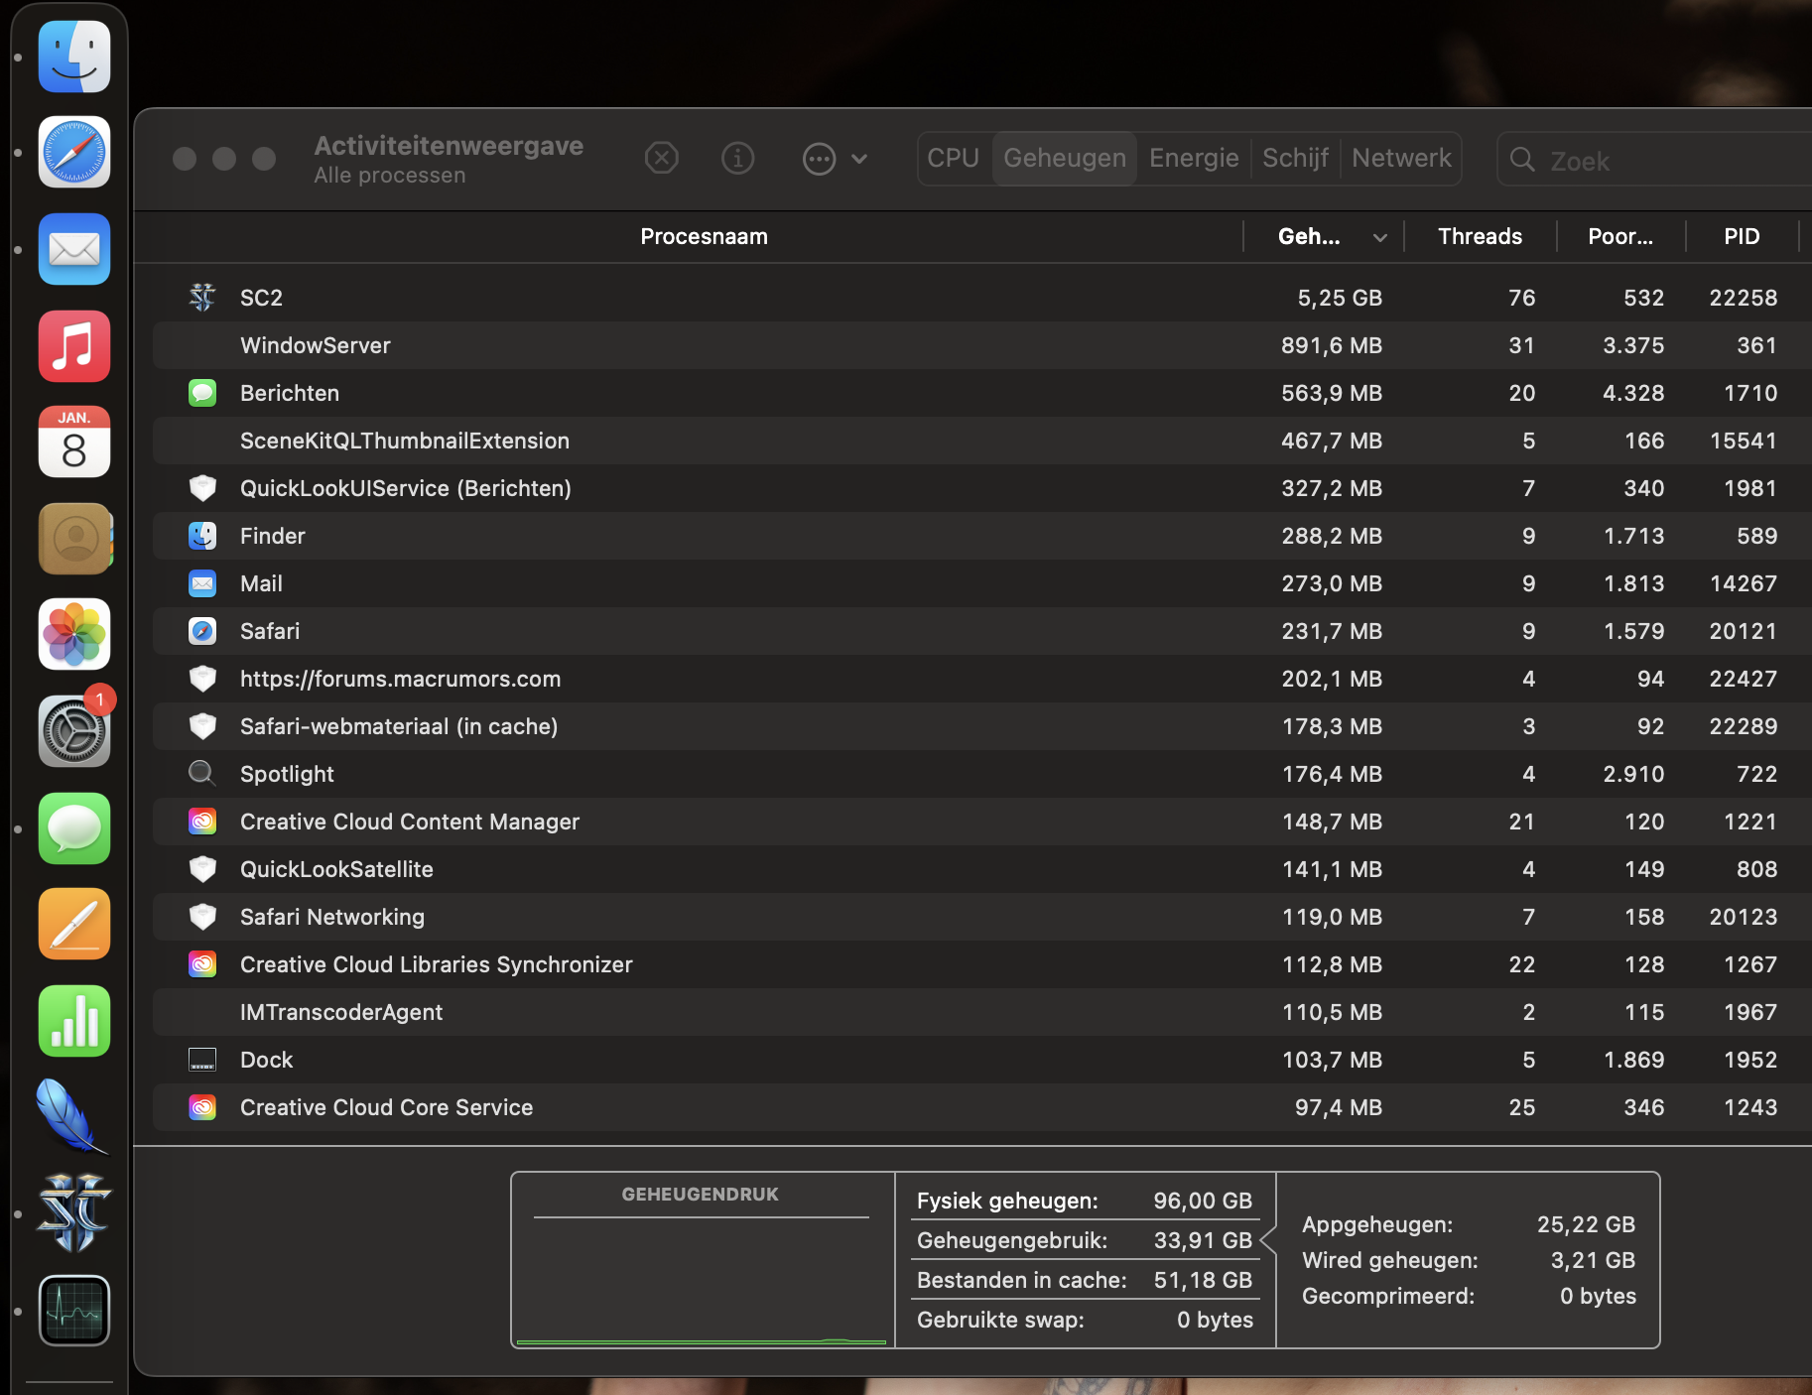Select the Geheugen tab
Viewport: 1812px width, 1395px height.
coord(1065,158)
